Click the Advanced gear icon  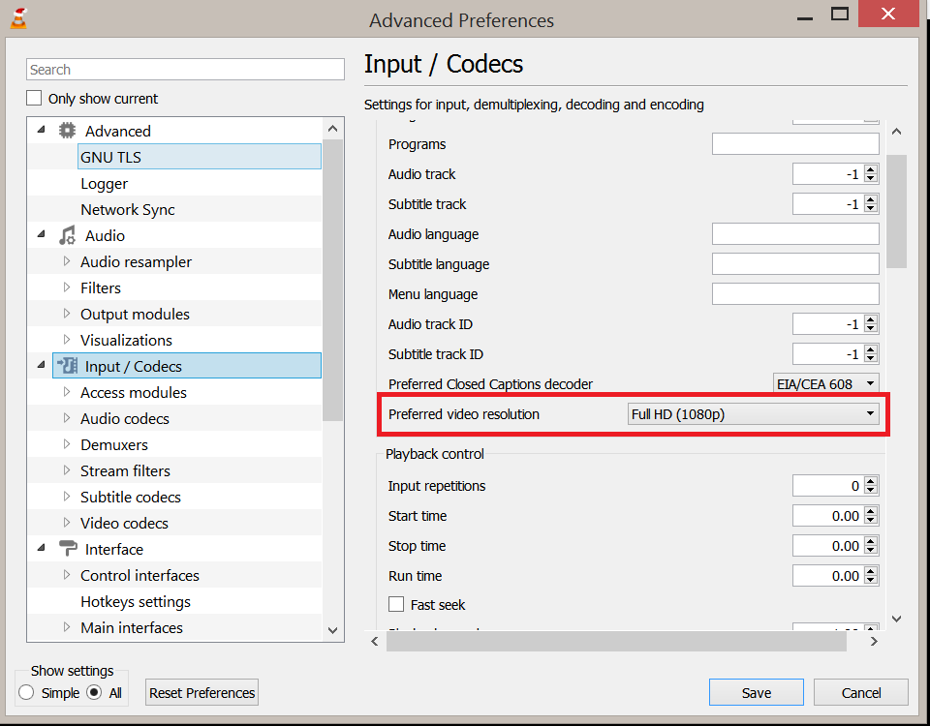point(67,131)
